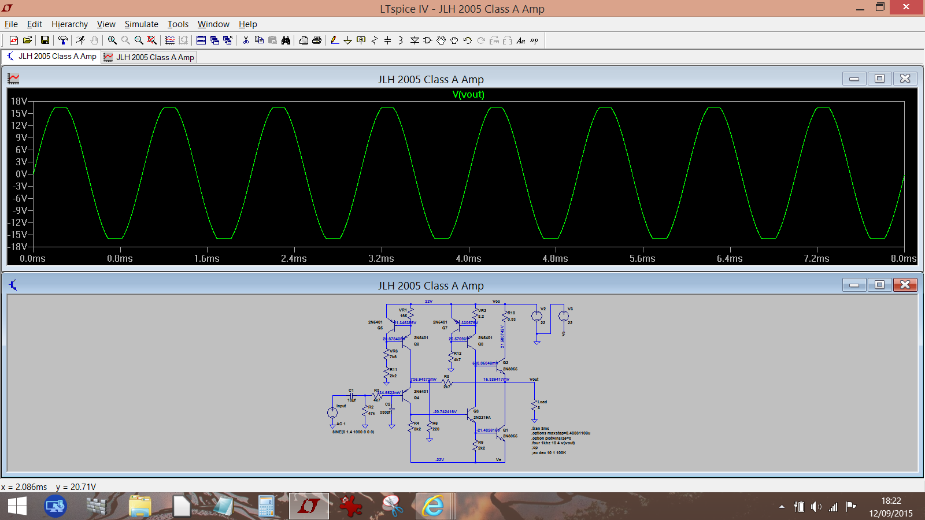Open Control Panel via the hammer icon
The width and height of the screenshot is (925, 520).
(62, 40)
